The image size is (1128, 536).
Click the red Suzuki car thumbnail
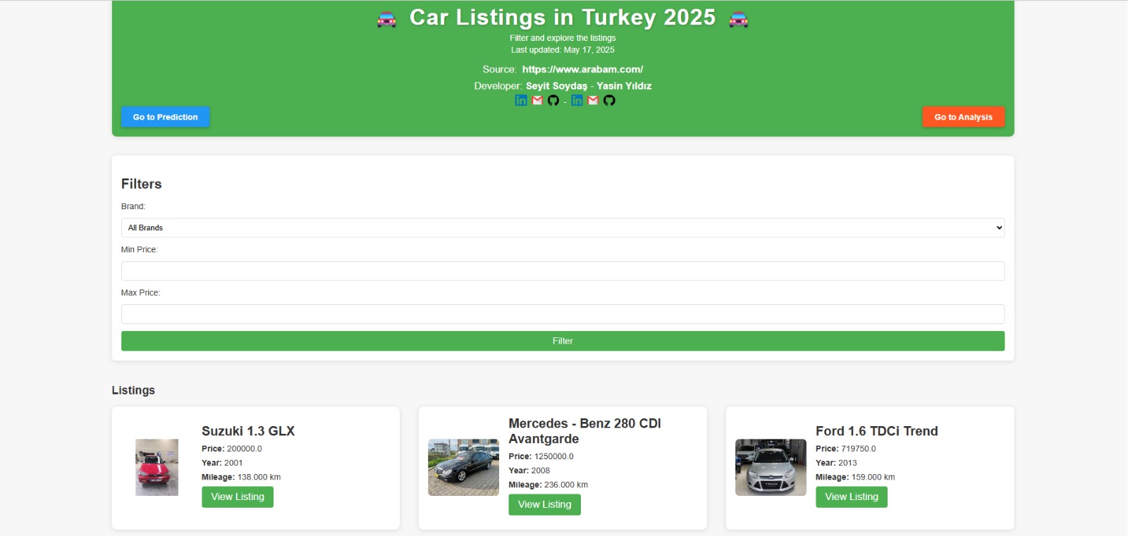point(157,467)
